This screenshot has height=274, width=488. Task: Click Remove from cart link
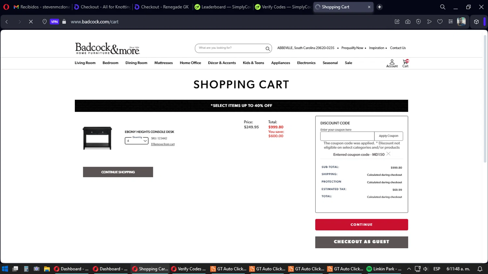pyautogui.click(x=163, y=144)
